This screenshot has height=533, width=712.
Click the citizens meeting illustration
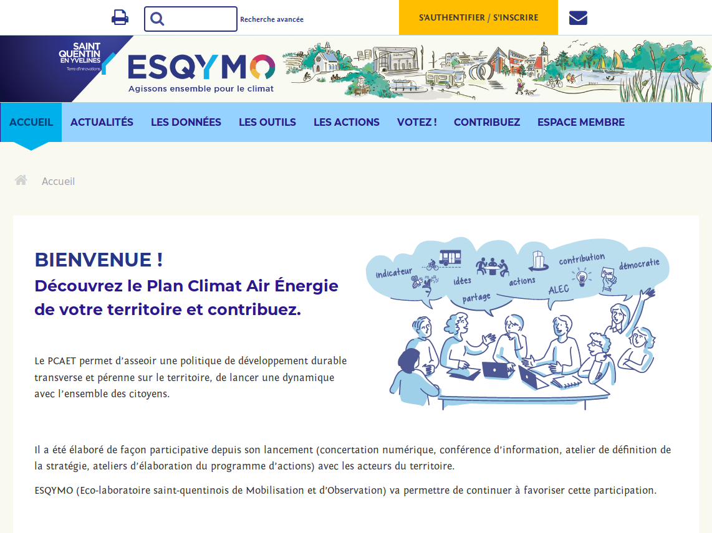coord(517,323)
